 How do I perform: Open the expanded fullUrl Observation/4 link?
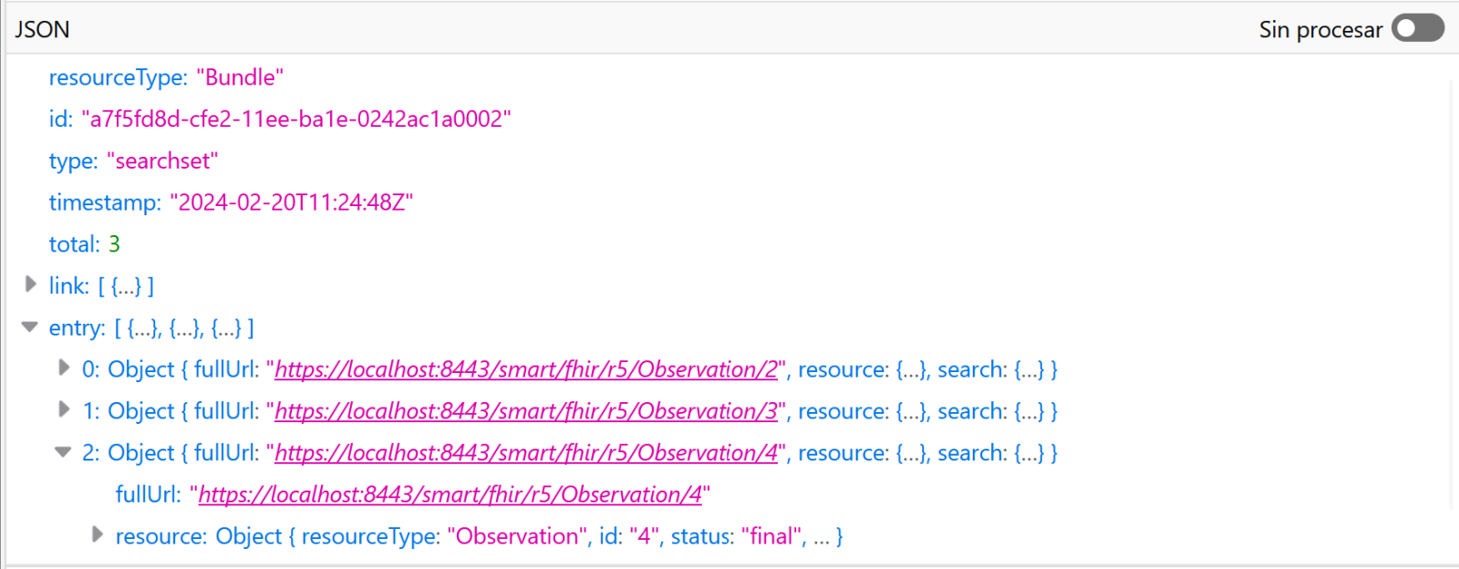point(450,494)
